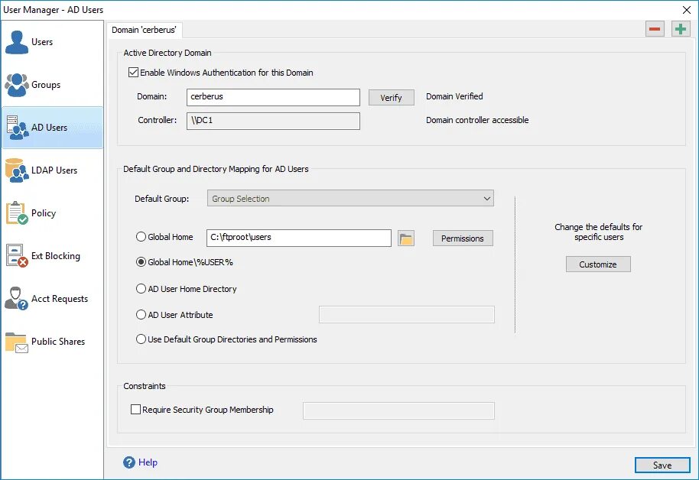Add a domain with green plus icon
Viewport: 699px width, 480px height.
681,29
